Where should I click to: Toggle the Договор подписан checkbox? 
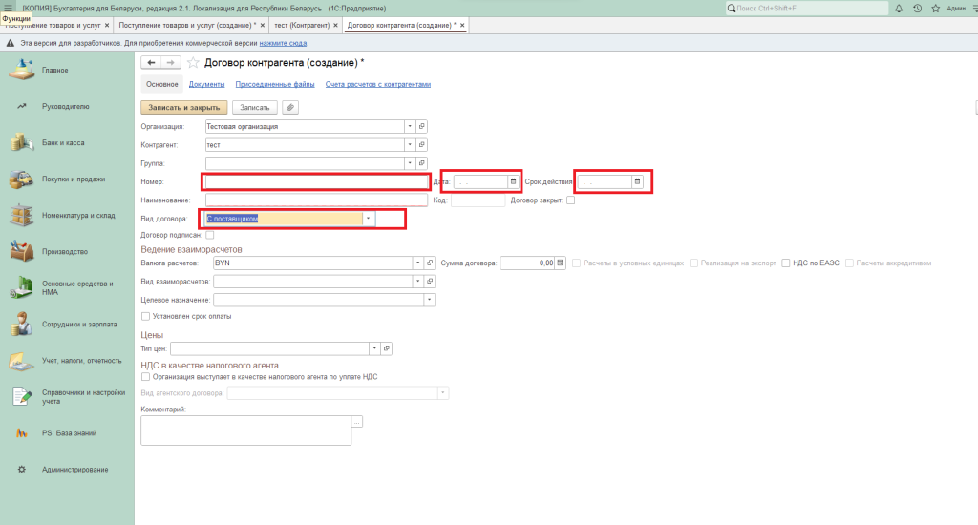click(210, 235)
